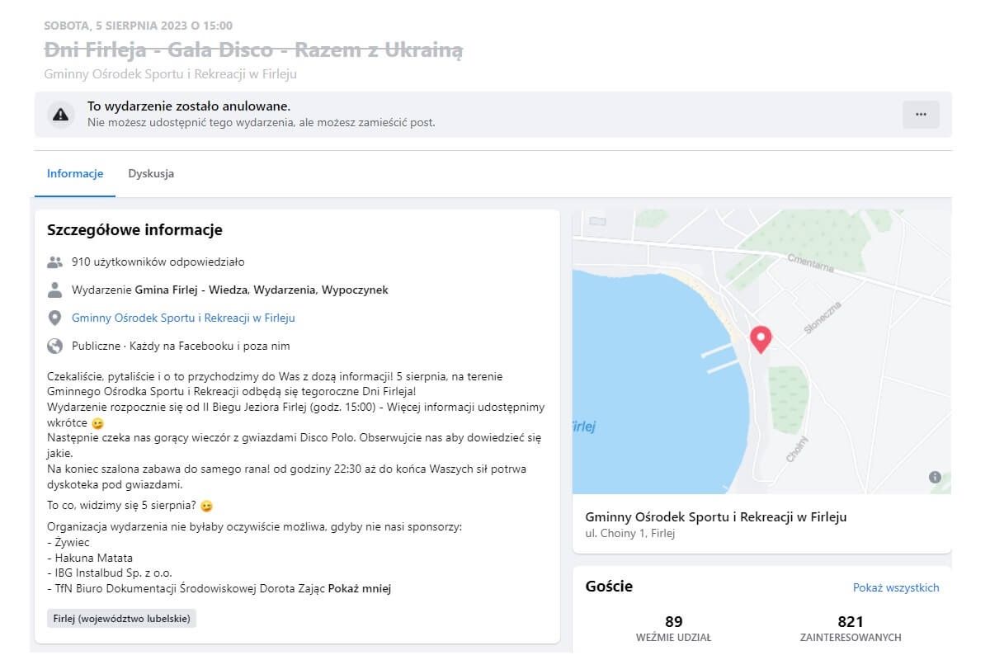Click the Publiczne privacy text

tap(181, 346)
